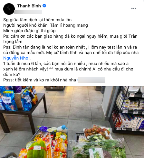
Task: Click the "Mình giúp được gì thì giúp" line
Action: (29, 31)
